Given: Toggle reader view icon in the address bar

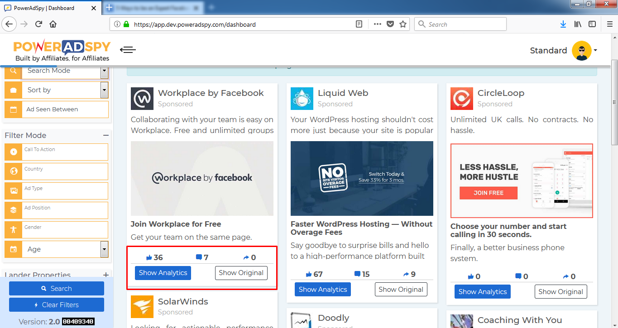Looking at the screenshot, I should pos(359,24).
